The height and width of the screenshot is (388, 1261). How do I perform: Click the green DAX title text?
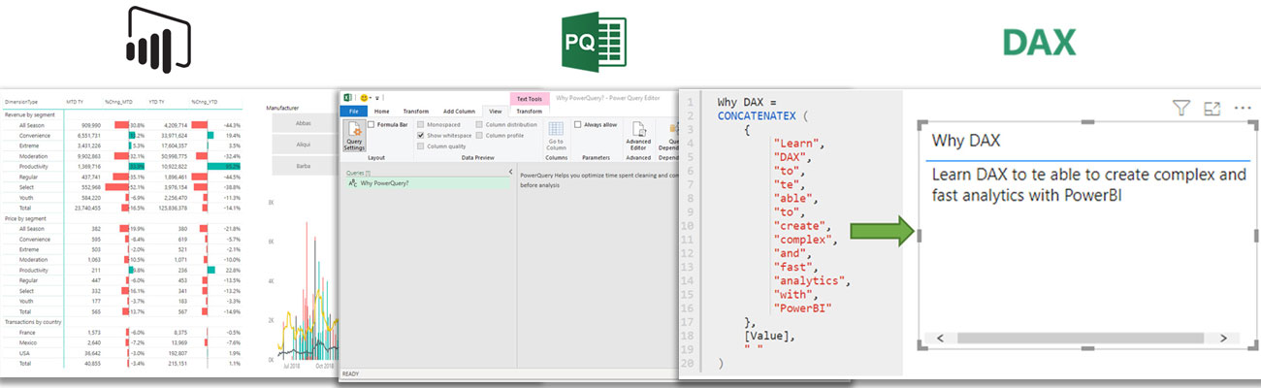click(x=1039, y=43)
